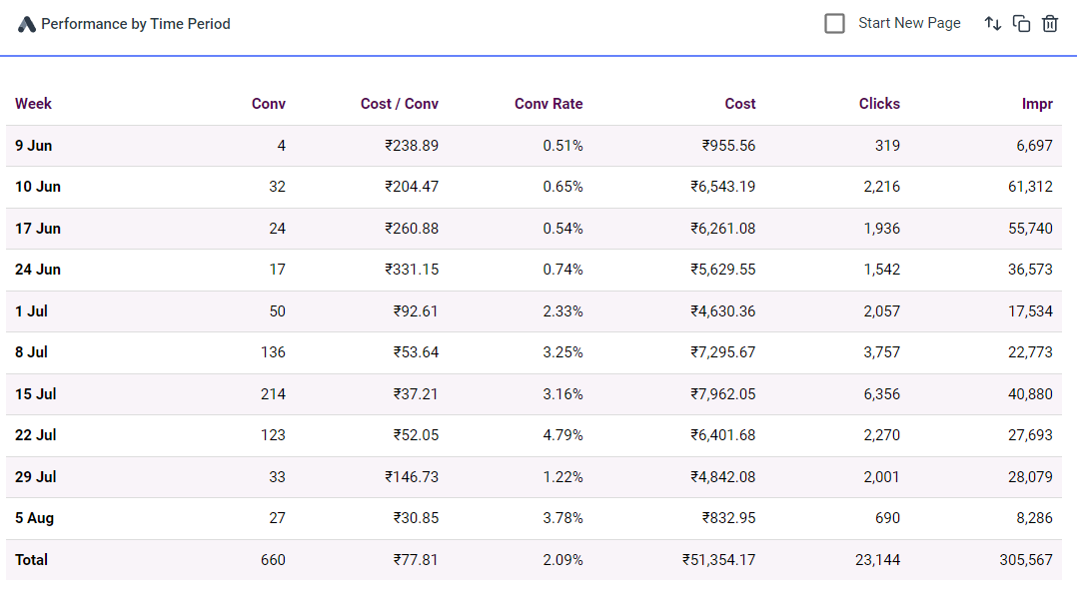1077x599 pixels.
Task: Click the 4.79% conversion rate cell
Action: tap(562, 435)
